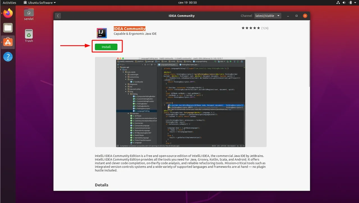Image resolution: width=359 pixels, height=203 pixels.
Task: Open the Ubuntu Software app menu
Action: [x=40, y=3]
